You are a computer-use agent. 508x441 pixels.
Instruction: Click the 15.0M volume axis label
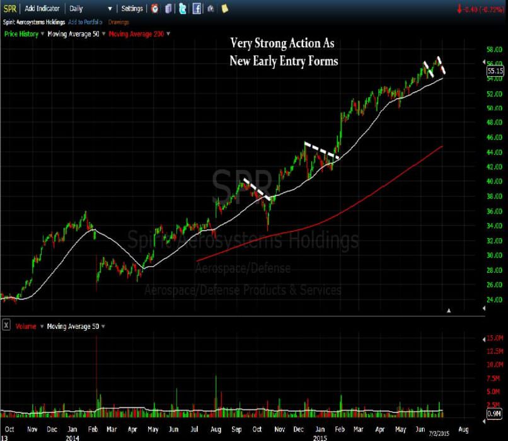[x=495, y=338]
